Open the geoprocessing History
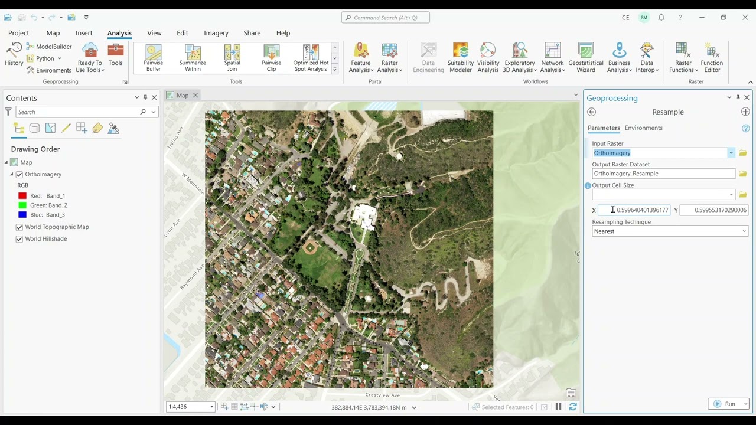756x425 pixels. point(14,54)
